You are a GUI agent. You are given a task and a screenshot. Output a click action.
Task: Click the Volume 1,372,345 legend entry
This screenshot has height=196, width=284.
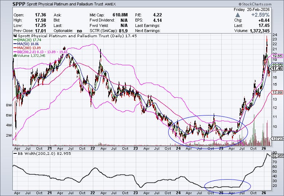coord(29,56)
